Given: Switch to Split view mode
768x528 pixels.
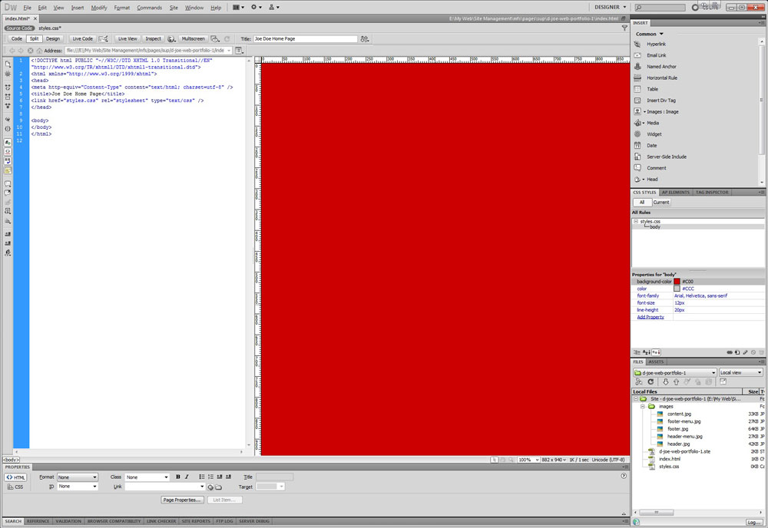Looking at the screenshot, I should click(x=34, y=38).
